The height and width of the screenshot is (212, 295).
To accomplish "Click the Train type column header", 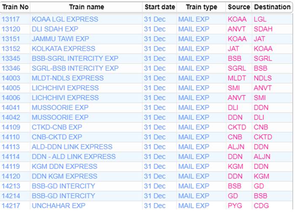I will coord(201,7).
